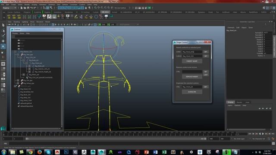The image size is (276, 155).
Task: Select defaultLightSet in the Outliner
Action: (26, 103)
